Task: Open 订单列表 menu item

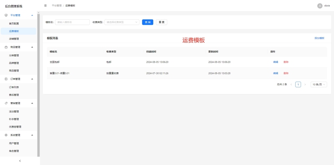Action: coord(14,87)
